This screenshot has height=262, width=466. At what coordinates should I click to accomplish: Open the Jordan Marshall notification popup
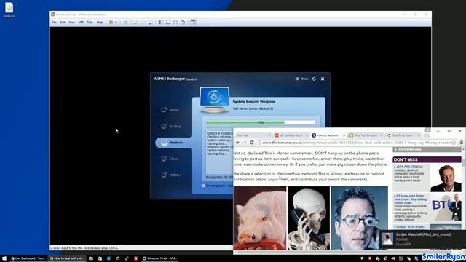coord(422,239)
